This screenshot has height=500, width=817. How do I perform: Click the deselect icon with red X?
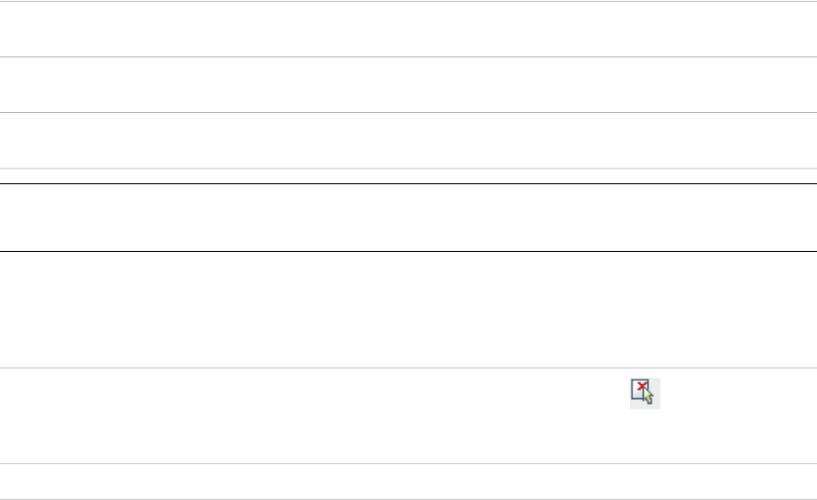coord(645,393)
